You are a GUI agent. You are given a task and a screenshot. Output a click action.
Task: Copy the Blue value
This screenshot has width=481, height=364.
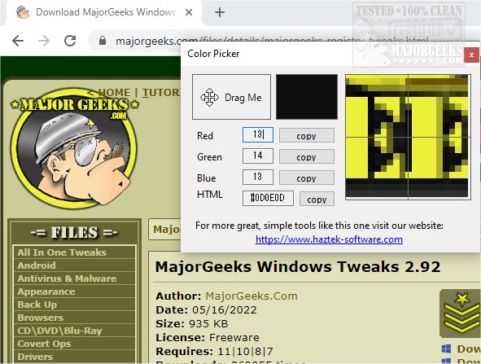point(307,178)
